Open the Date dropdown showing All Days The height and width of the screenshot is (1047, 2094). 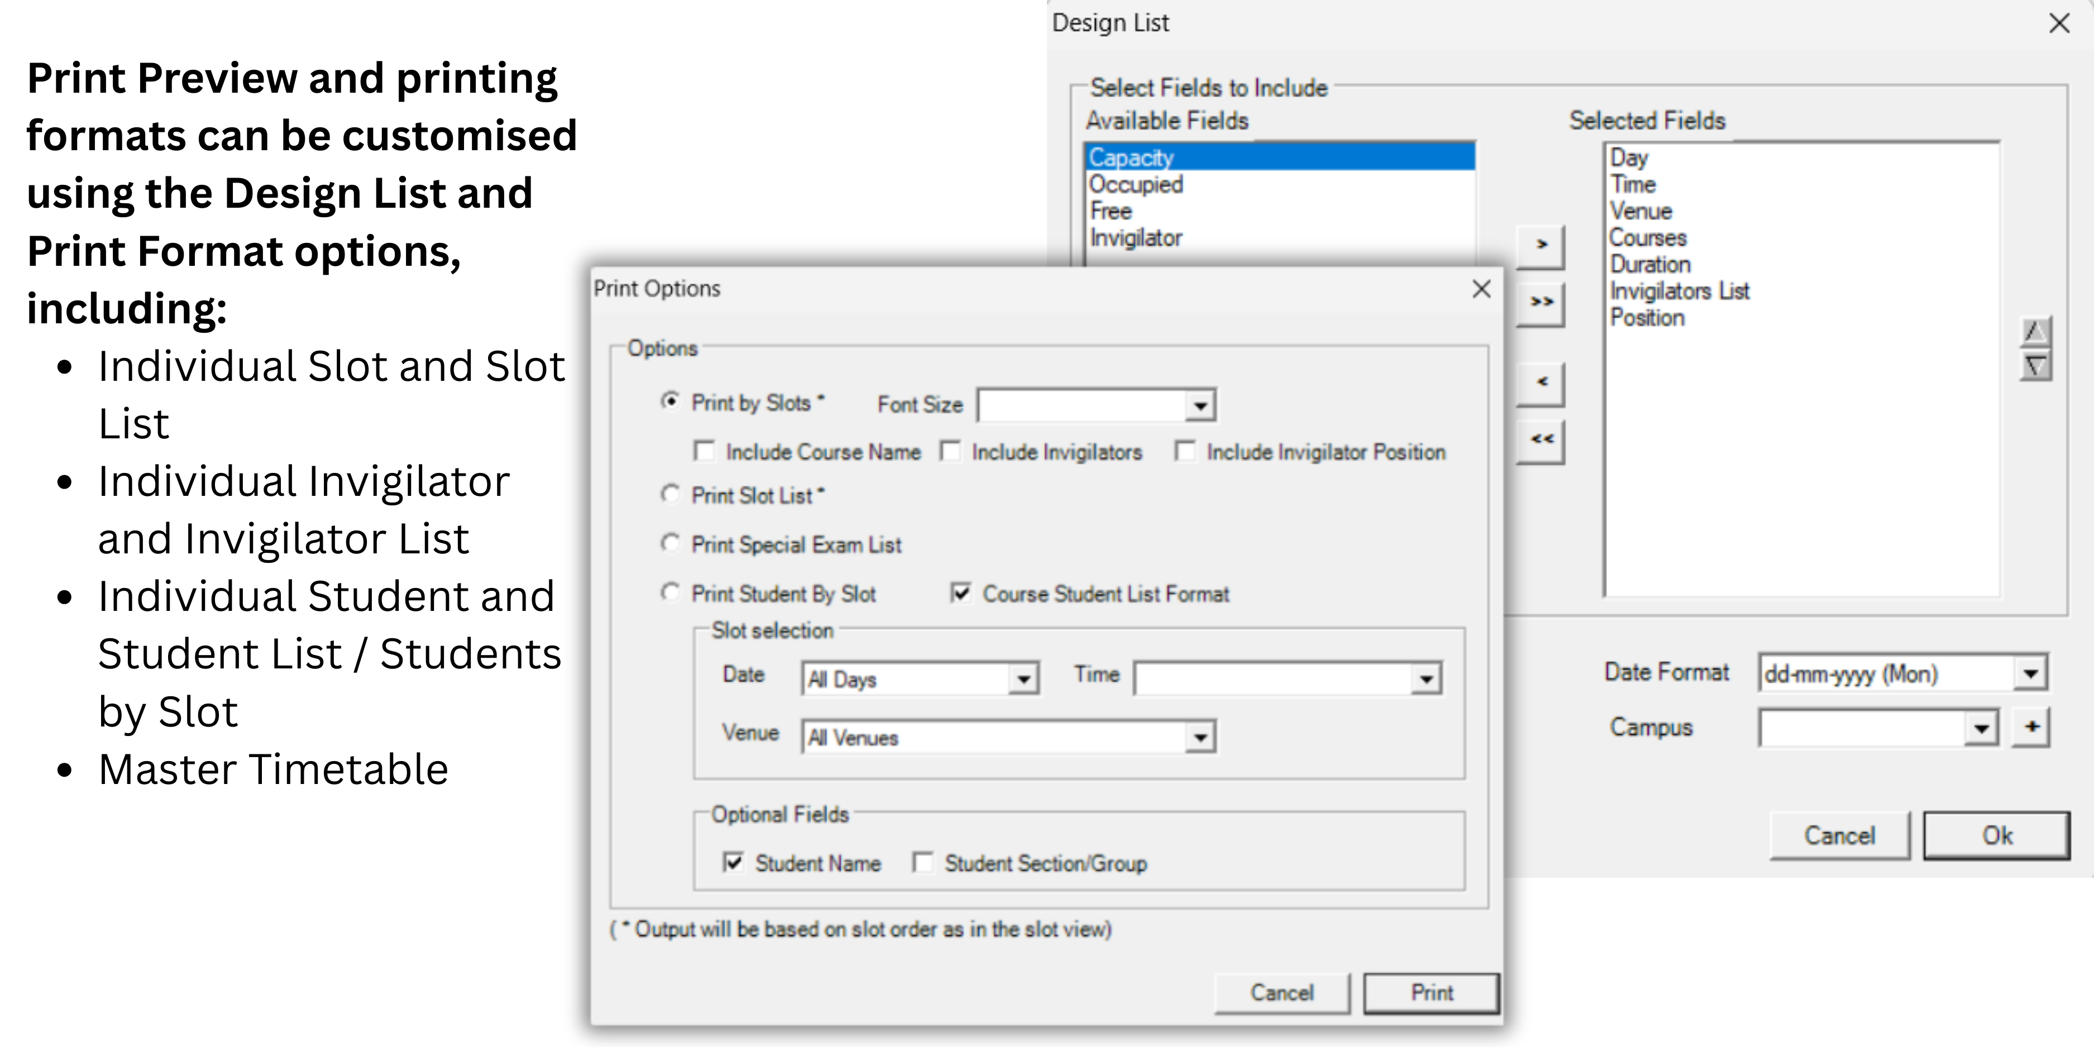point(1024,677)
